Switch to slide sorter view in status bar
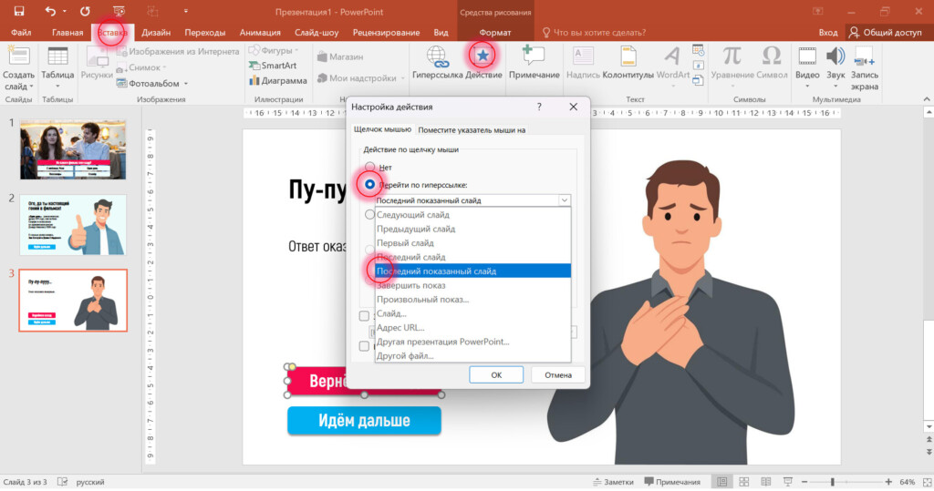The height and width of the screenshot is (491, 934). [x=744, y=481]
